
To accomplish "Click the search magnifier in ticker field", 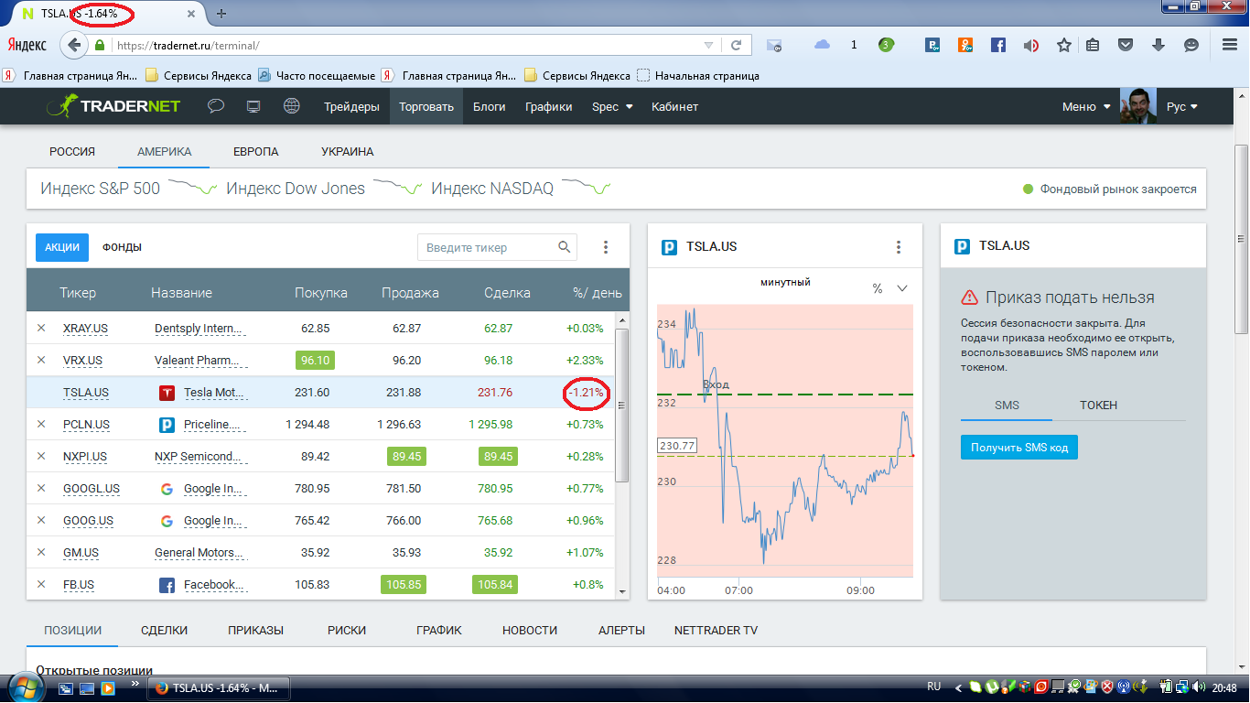I will tap(566, 246).
